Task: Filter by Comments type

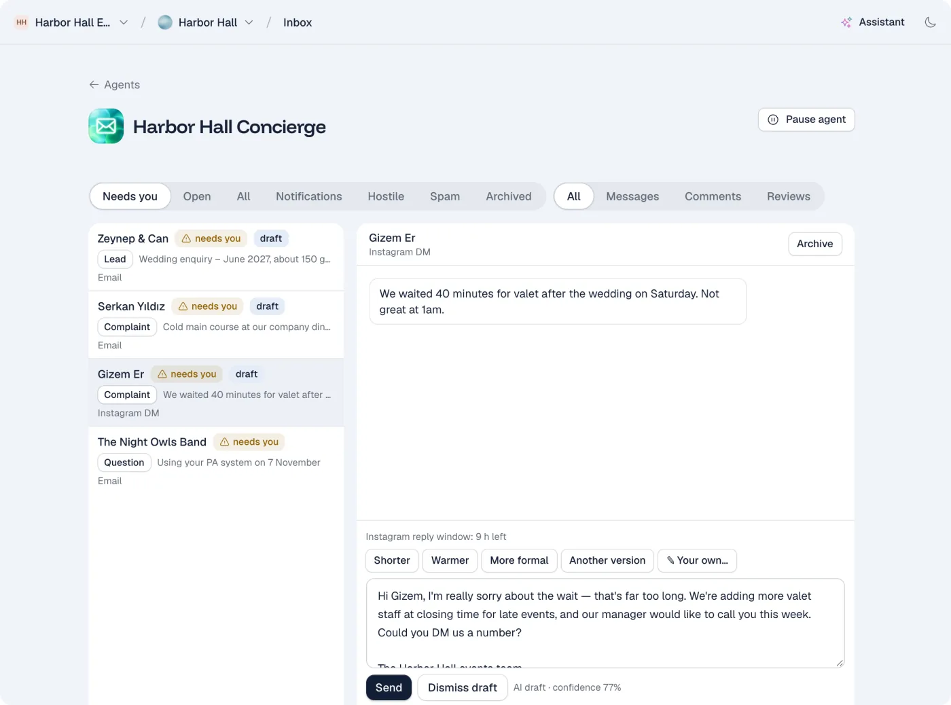Action: (713, 196)
